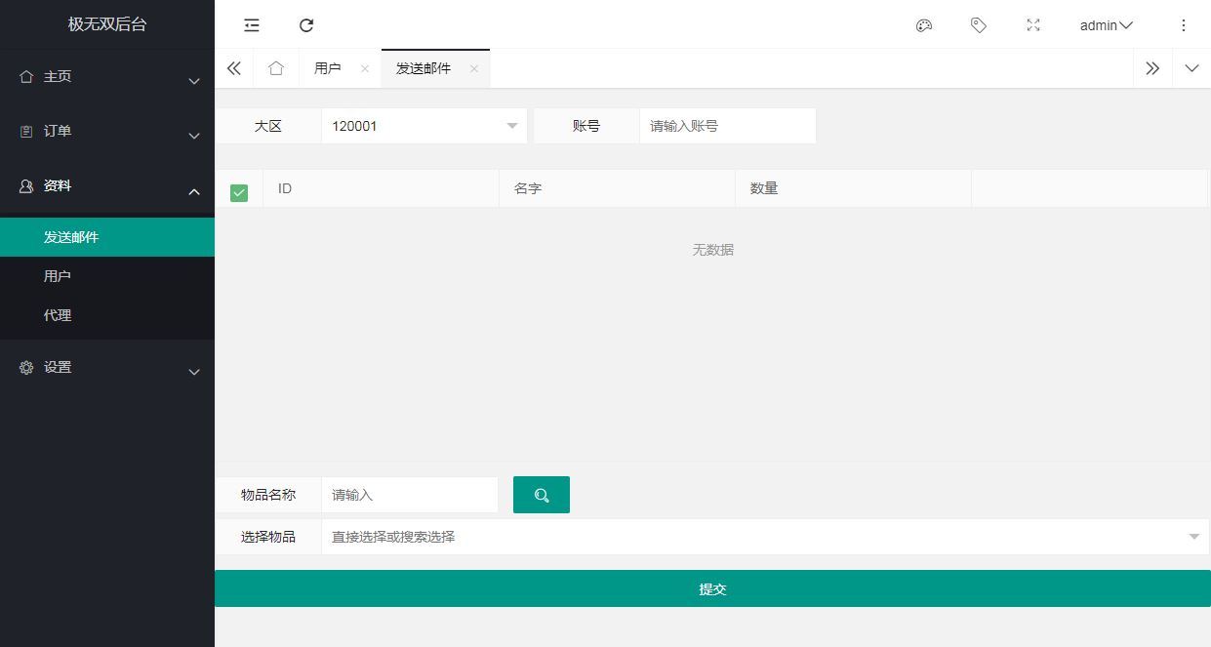
Task: Toggle the select-all checkbox in the table header
Action: click(x=239, y=192)
